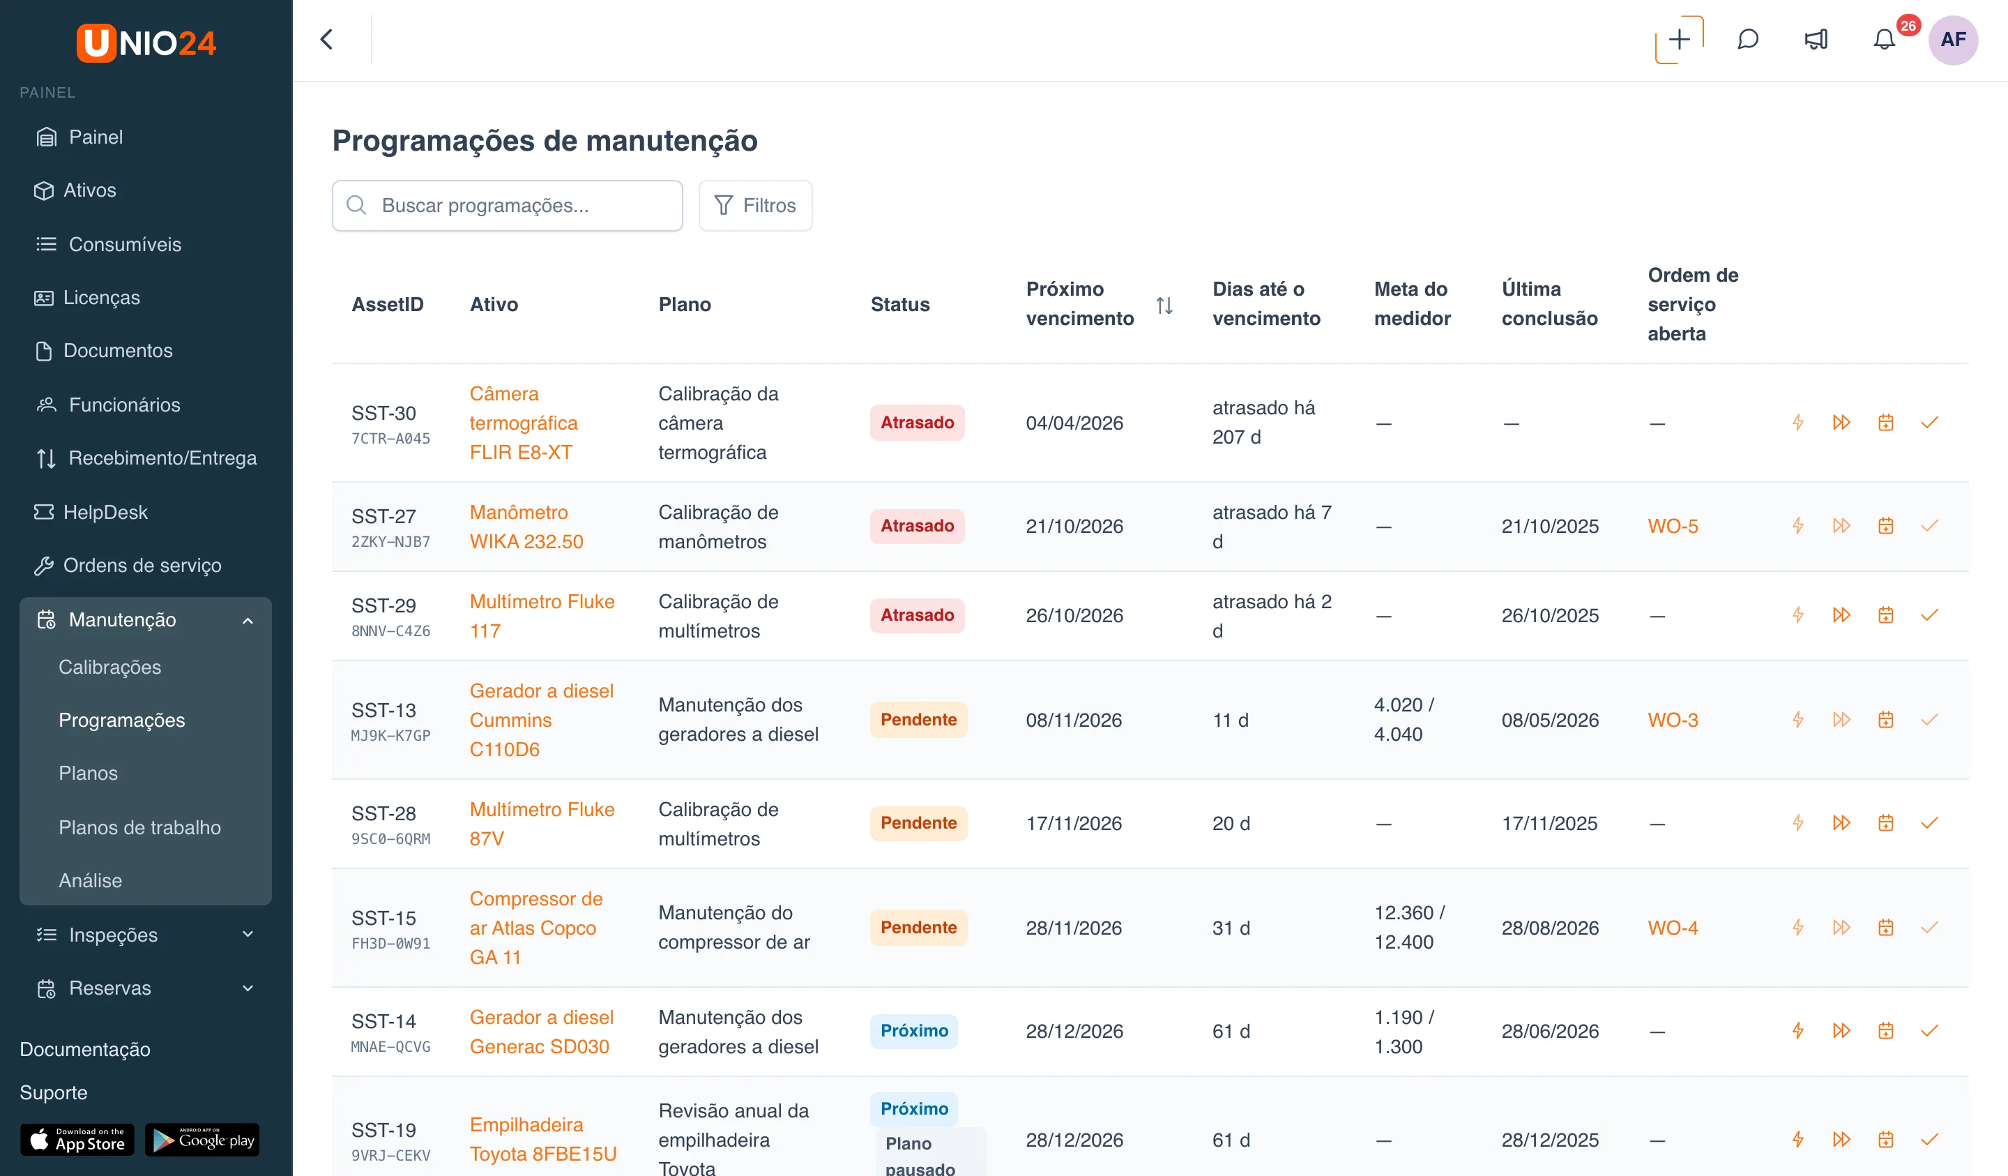The width and height of the screenshot is (2008, 1176).
Task: Open the Filtros filter button
Action: tap(754, 206)
